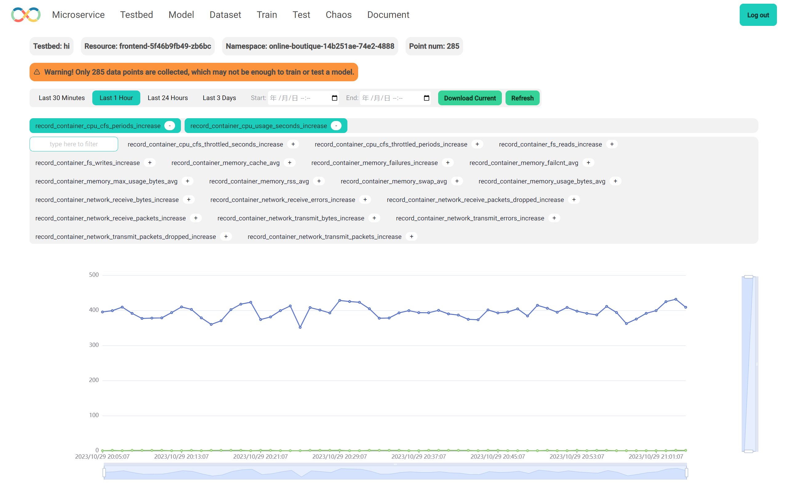Focus the 'type here to filter' box

point(74,144)
